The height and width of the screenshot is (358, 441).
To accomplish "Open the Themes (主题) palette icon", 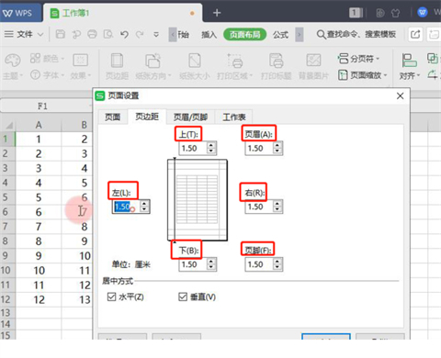I will (12, 61).
